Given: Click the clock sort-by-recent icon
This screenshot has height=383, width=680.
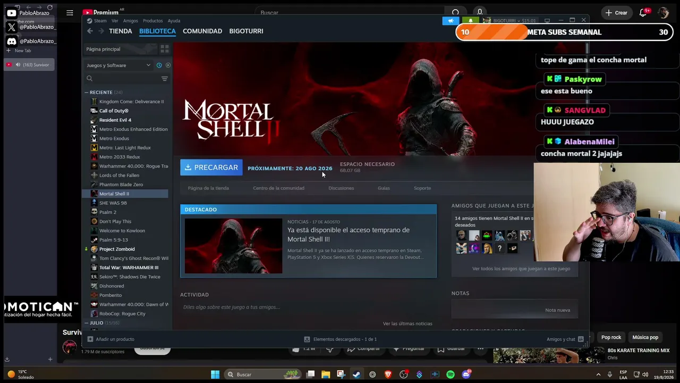Looking at the screenshot, I should tap(159, 65).
